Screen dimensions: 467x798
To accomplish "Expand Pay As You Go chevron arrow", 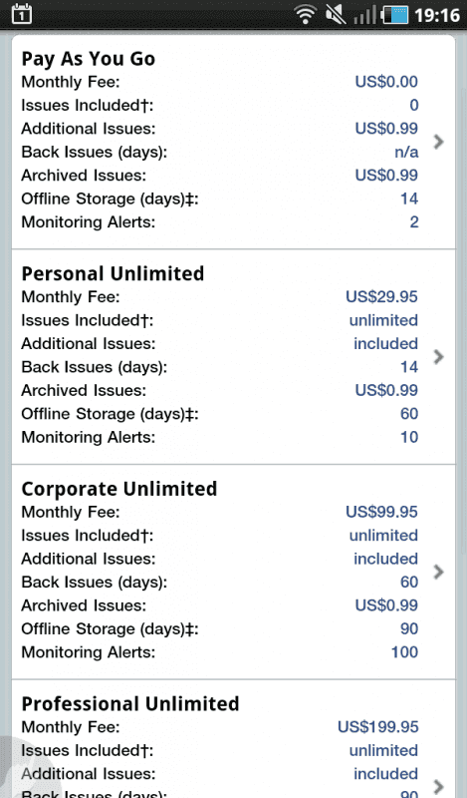I will tap(438, 142).
